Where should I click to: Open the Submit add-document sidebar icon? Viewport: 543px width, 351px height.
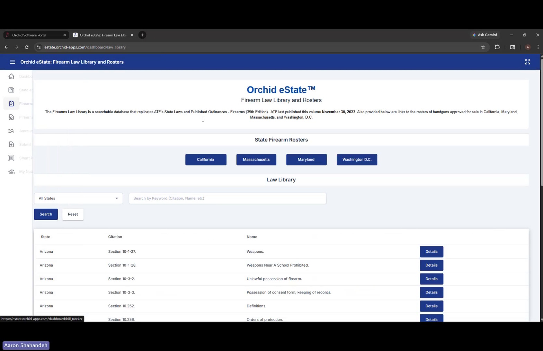point(11,144)
